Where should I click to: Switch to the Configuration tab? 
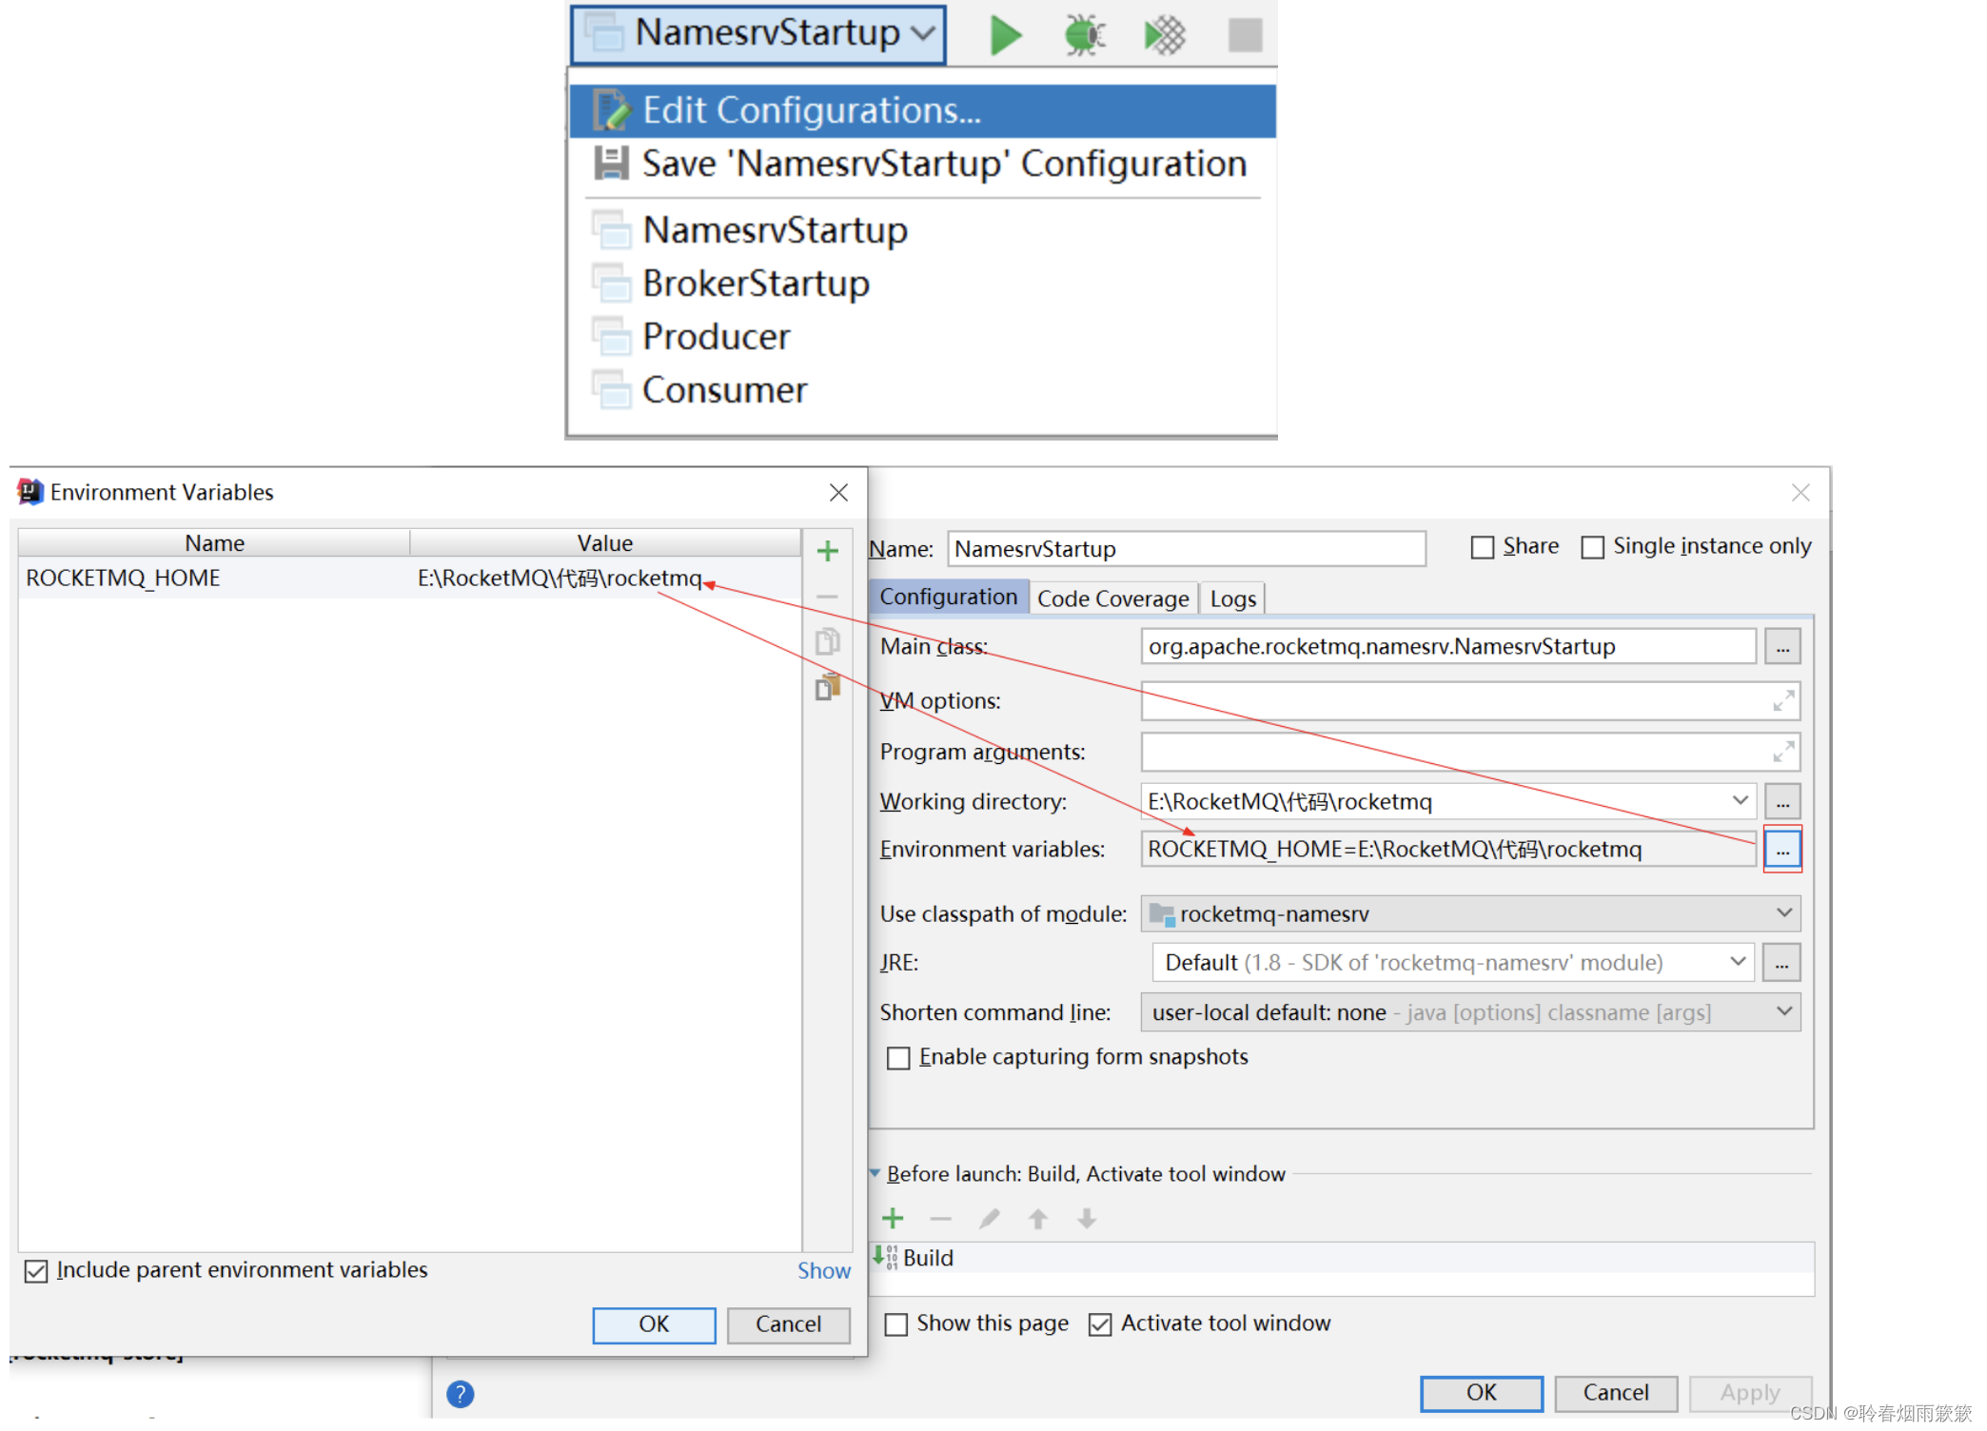coord(949,598)
